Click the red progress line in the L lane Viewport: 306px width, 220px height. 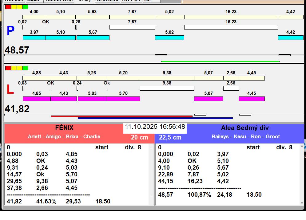pos(121,116)
